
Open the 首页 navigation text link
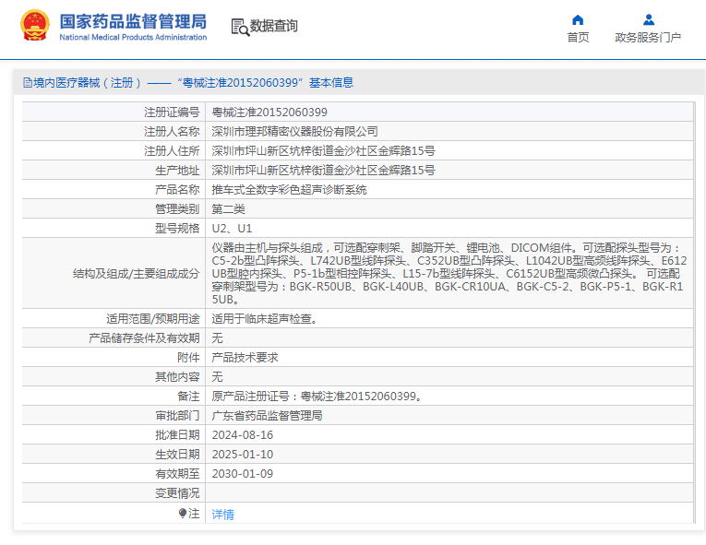[578, 38]
